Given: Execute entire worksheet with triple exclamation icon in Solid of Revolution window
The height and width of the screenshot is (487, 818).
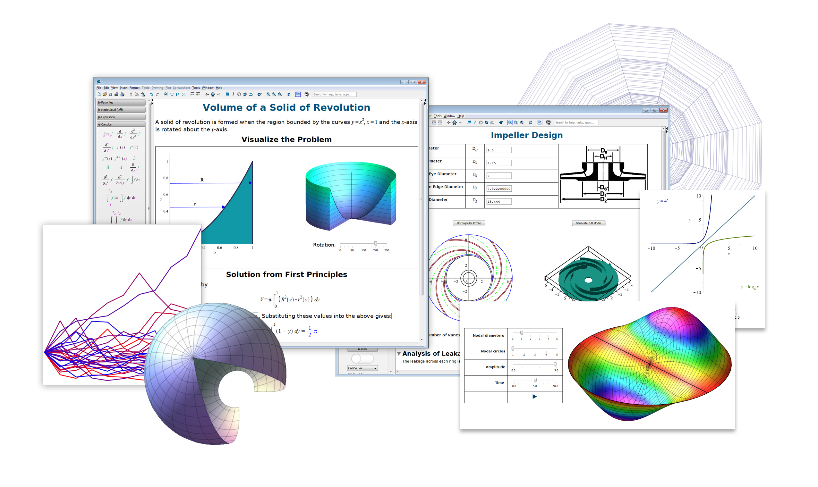Looking at the screenshot, I should click(x=227, y=94).
